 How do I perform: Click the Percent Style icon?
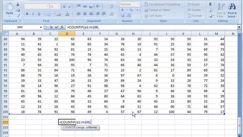click(131, 10)
